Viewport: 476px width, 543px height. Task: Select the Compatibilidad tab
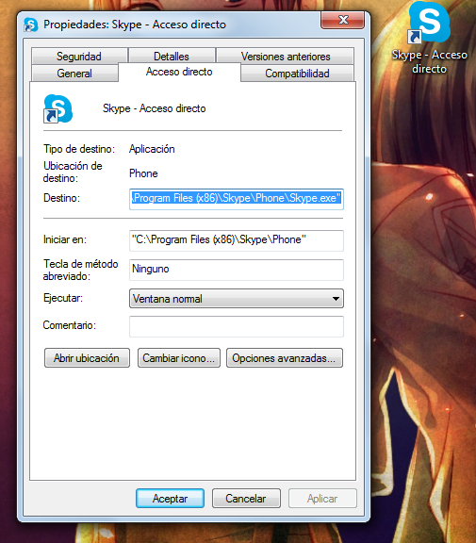coord(297,74)
